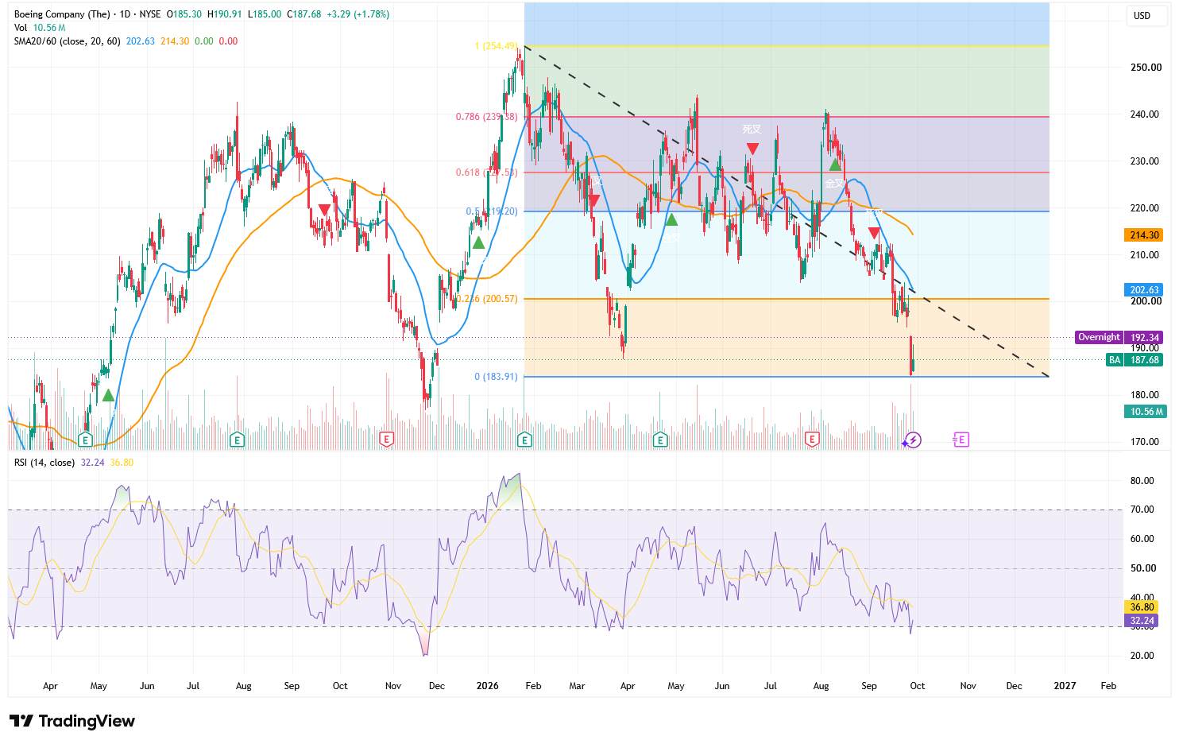Click the 250.00 price axis tick
The height and width of the screenshot is (744, 1179).
tap(1146, 68)
